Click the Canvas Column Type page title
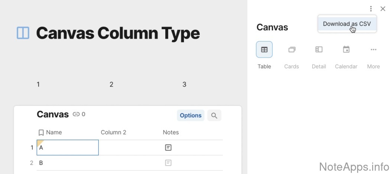The width and height of the screenshot is (390, 174). pos(118,33)
